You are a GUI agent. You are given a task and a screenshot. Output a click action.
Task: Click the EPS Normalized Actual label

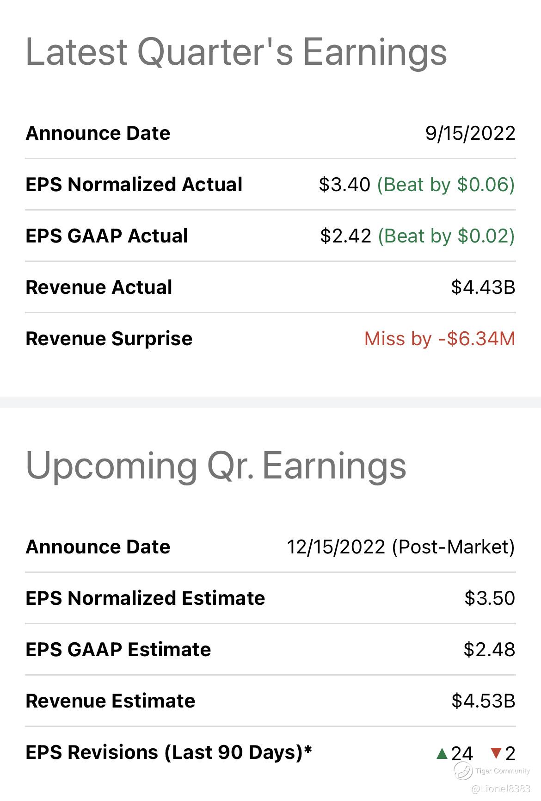[x=134, y=185]
